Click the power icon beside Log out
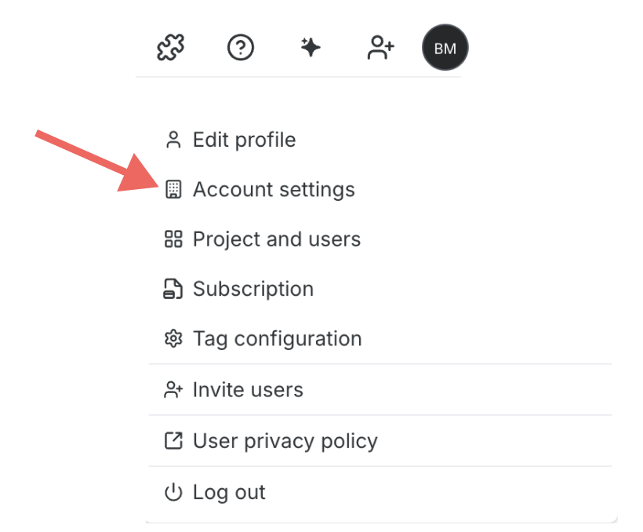 point(173,492)
